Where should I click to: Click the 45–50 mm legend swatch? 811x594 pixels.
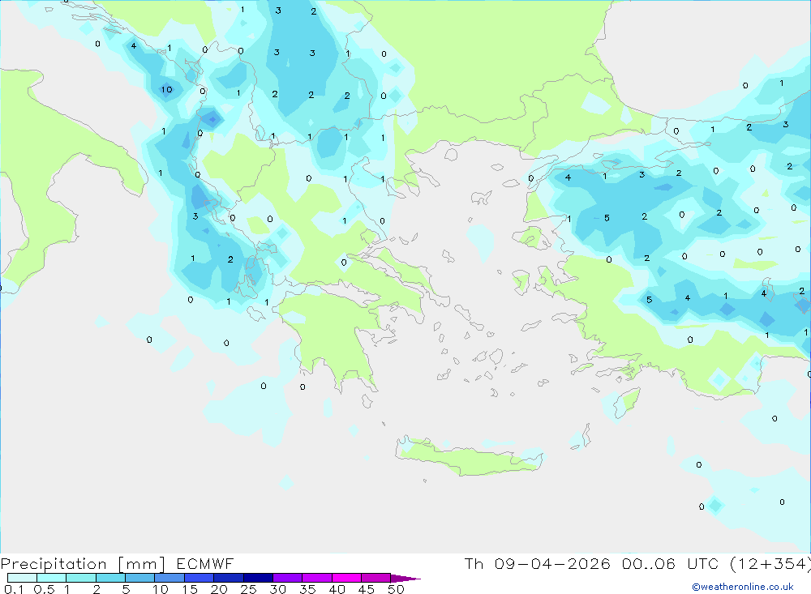coord(375,578)
